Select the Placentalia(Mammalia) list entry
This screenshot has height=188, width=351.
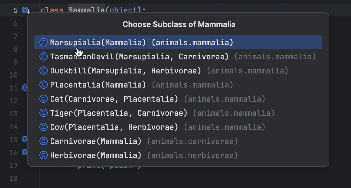[97, 85]
